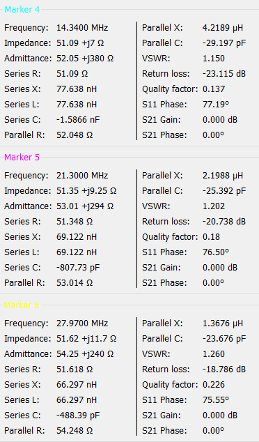Viewport: 259px width, 442px height.
Task: Click Marker 4 S11 Phase 77.19°
Action: coord(216,105)
